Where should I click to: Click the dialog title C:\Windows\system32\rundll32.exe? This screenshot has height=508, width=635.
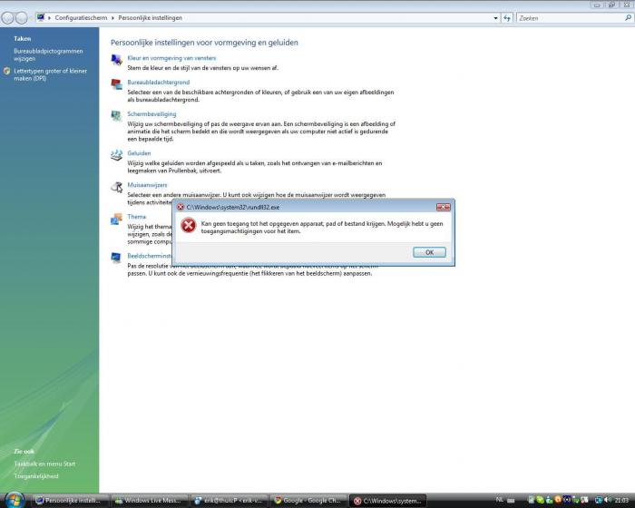(233, 207)
